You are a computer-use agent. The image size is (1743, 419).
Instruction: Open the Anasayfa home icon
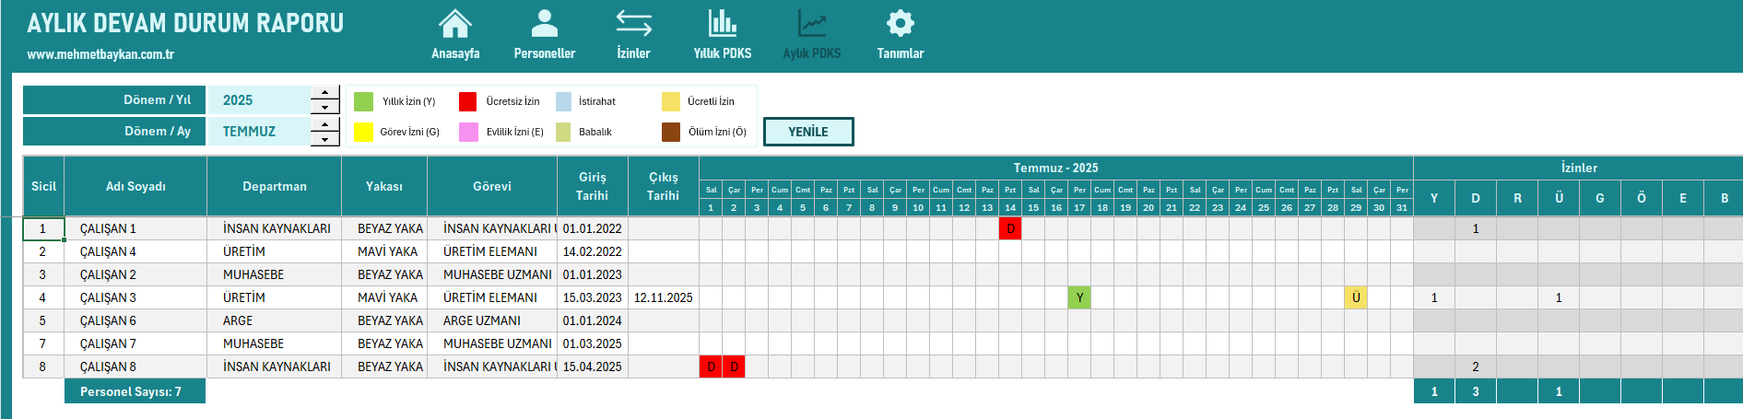coord(454,23)
